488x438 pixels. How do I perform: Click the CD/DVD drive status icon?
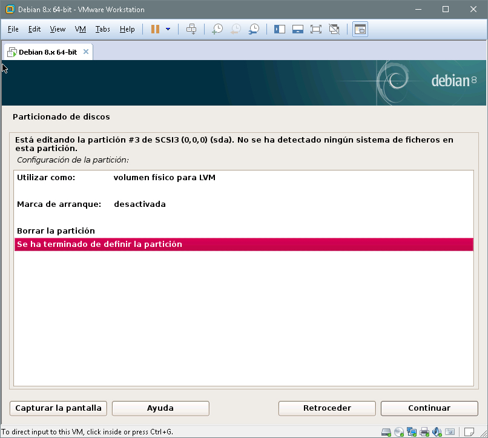point(399,432)
